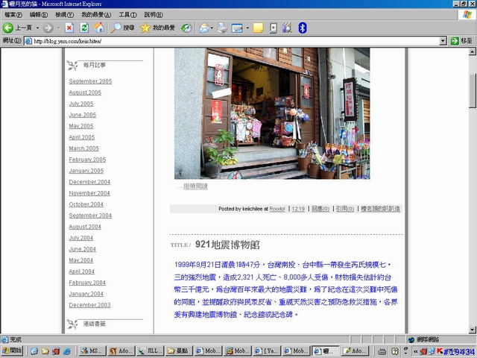This screenshot has height=358, width=477.
Task: Go back with the green Back arrow
Action: point(8,28)
